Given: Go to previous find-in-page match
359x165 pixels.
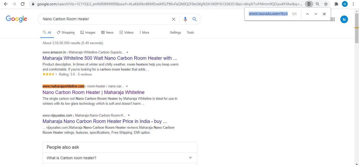Looking at the screenshot, I should tap(307, 14).
